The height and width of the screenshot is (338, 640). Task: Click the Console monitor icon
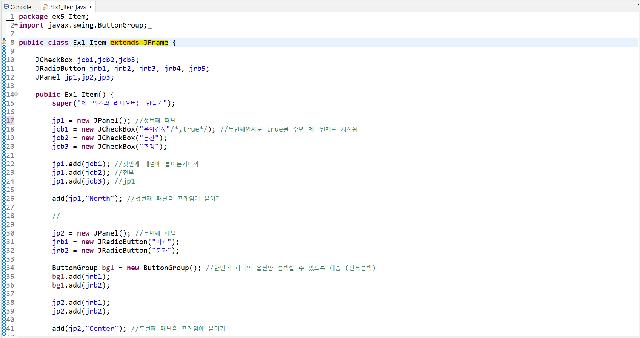click(6, 7)
